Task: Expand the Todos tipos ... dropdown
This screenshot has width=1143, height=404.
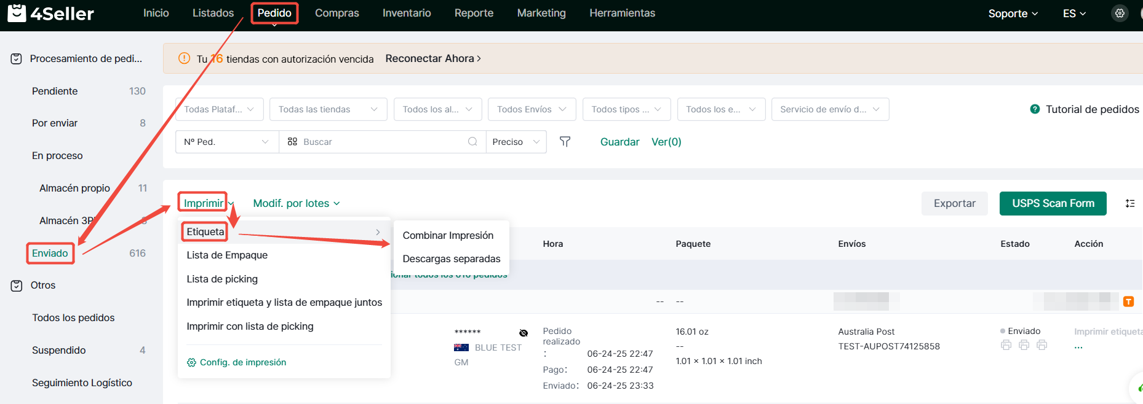Action: pyautogui.click(x=627, y=109)
